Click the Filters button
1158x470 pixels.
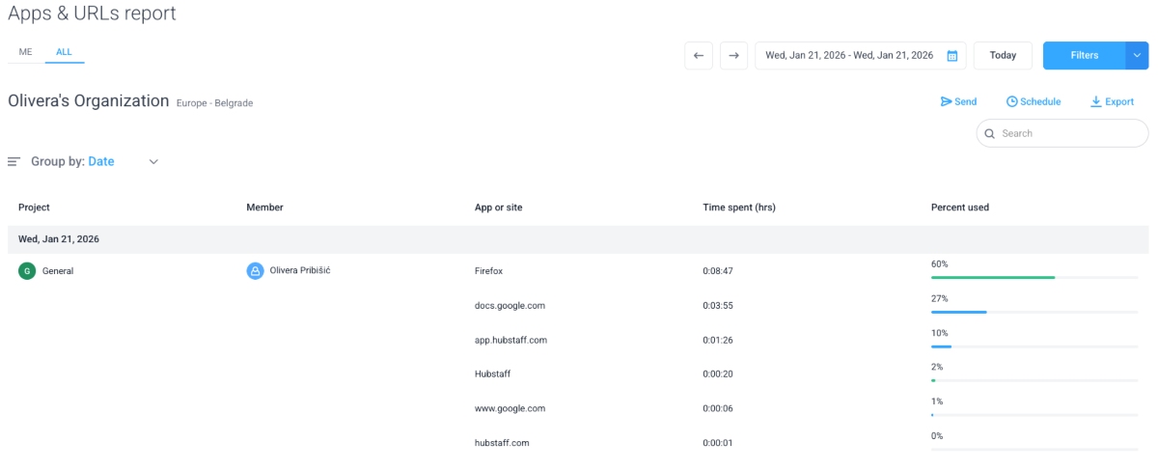point(1085,55)
